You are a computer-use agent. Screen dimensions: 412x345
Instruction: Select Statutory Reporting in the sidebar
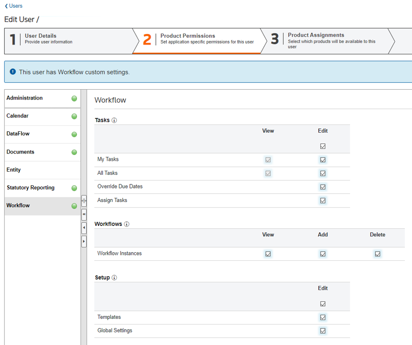[30, 187]
